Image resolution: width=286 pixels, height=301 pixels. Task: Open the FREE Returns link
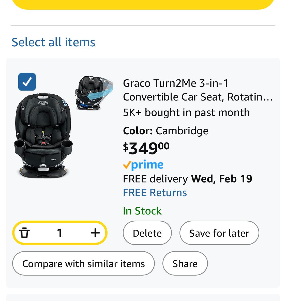point(155,193)
